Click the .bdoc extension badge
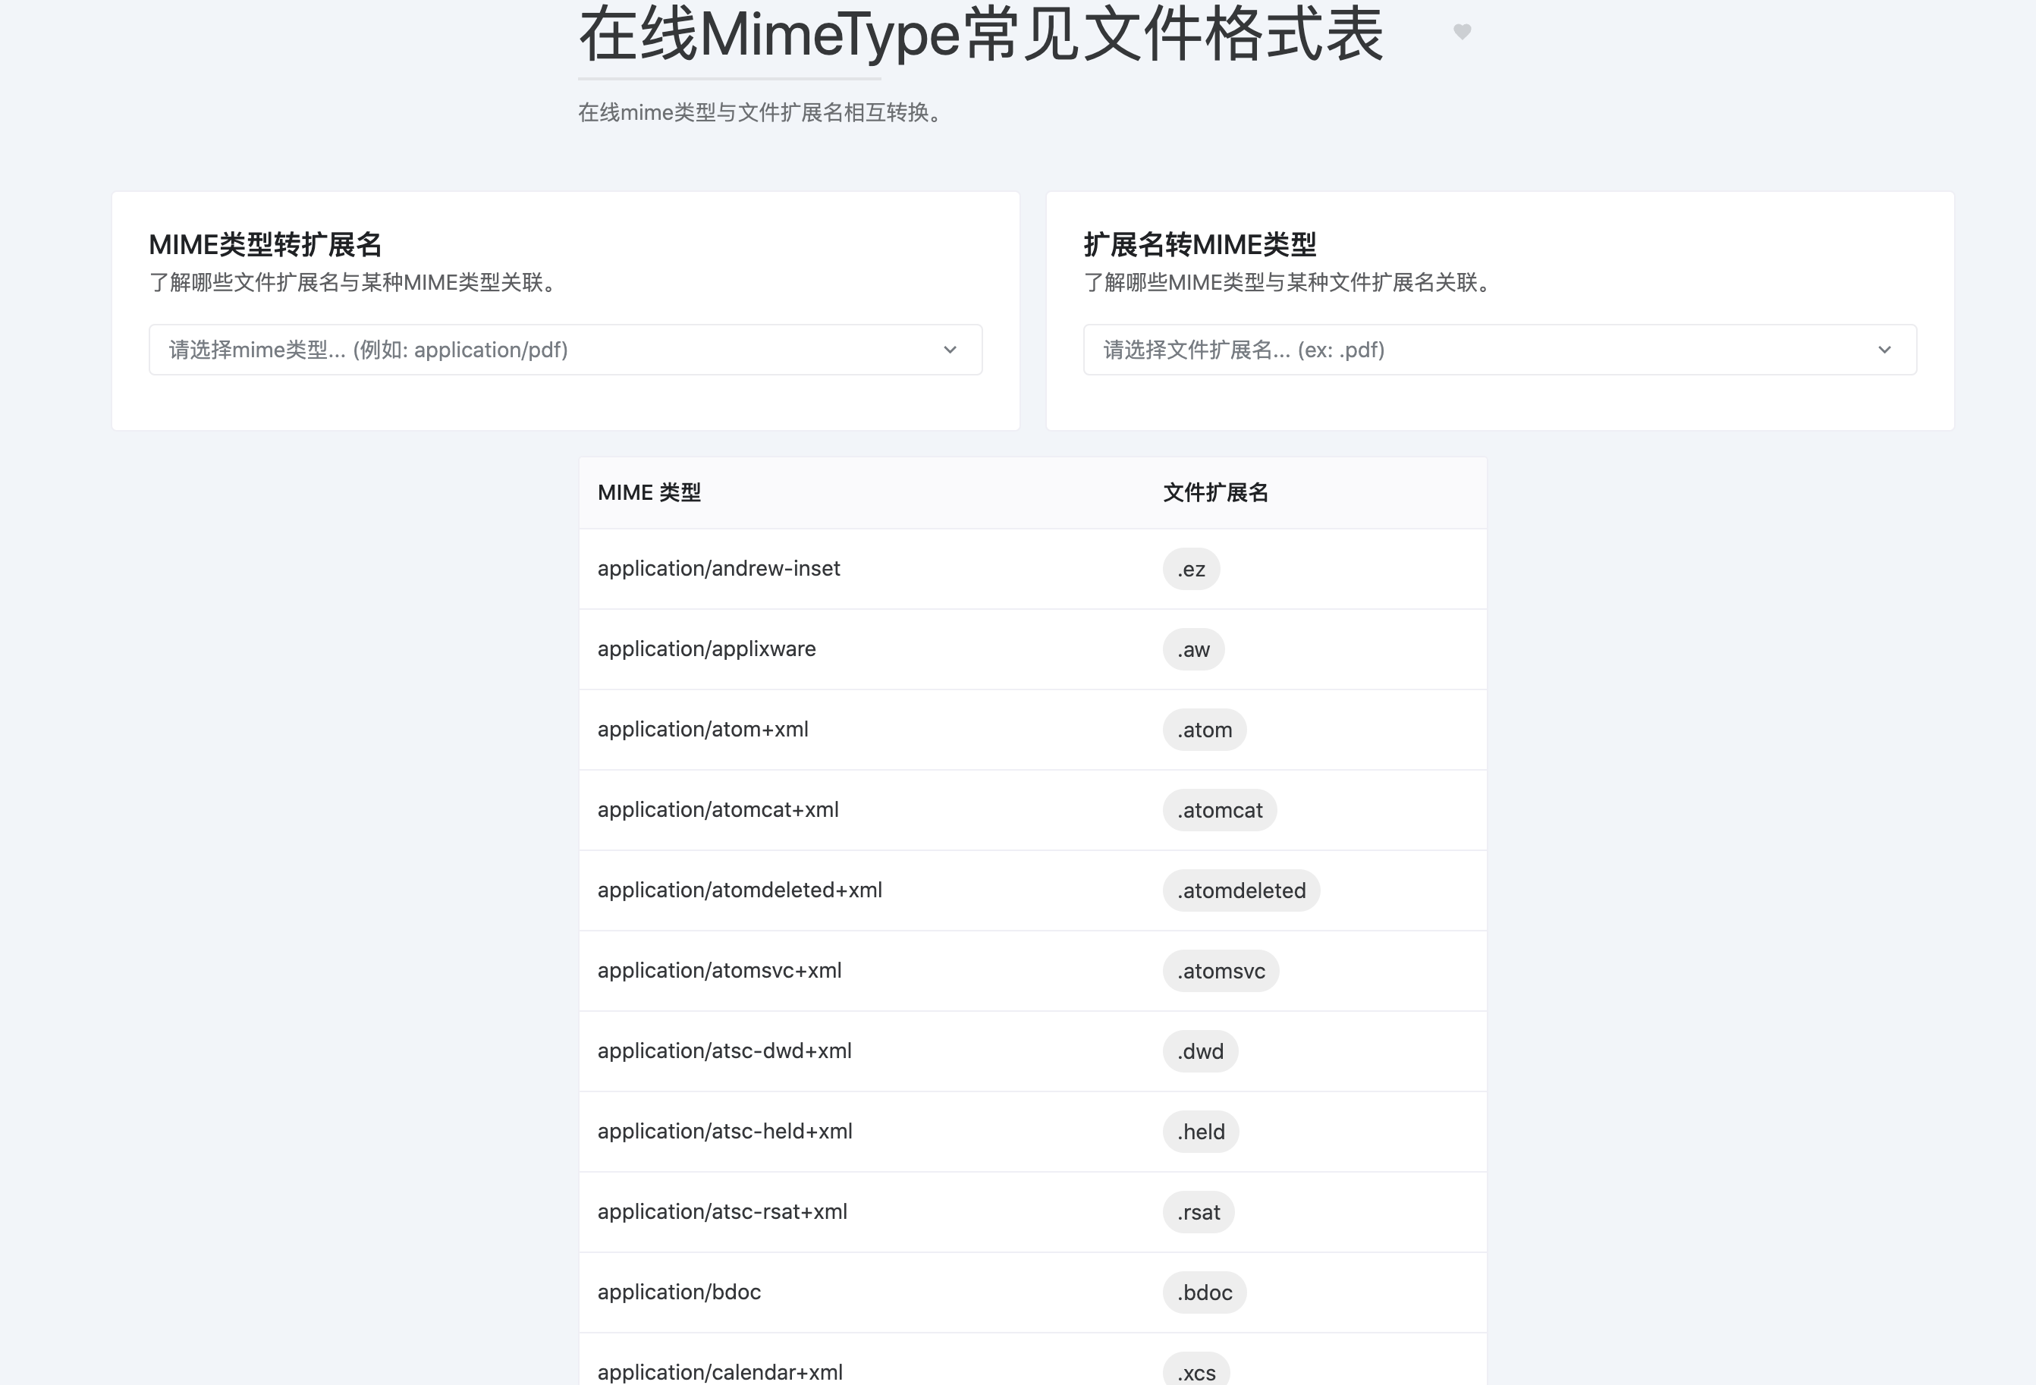The width and height of the screenshot is (2036, 1385). pyautogui.click(x=1204, y=1292)
